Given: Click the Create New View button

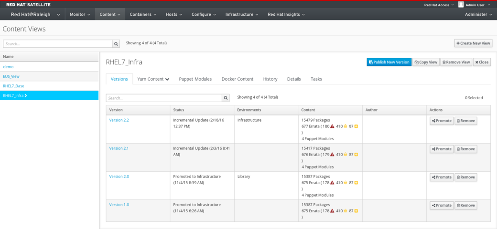Looking at the screenshot, I should (x=473, y=43).
